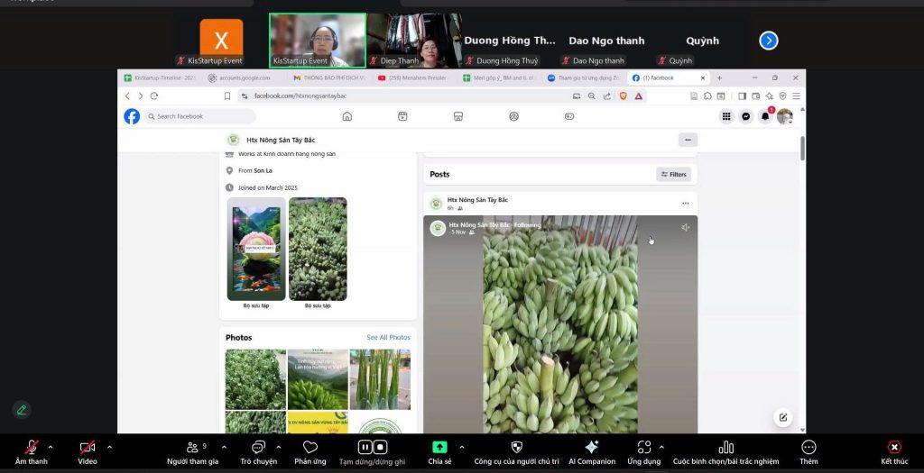
Task: Unmute microphone with the Âm thanh button
Action: [31, 447]
